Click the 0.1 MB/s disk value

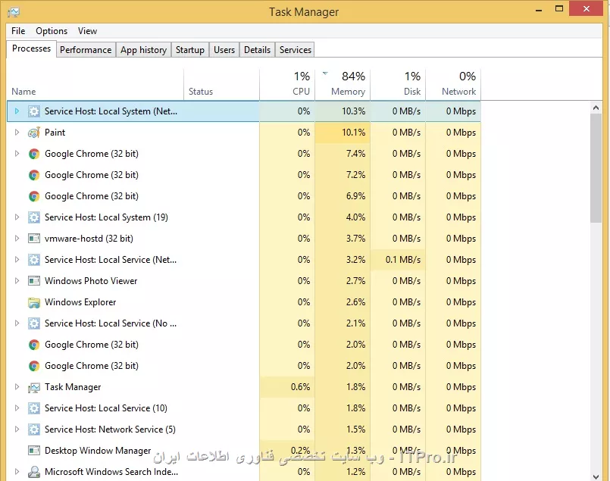click(x=403, y=260)
